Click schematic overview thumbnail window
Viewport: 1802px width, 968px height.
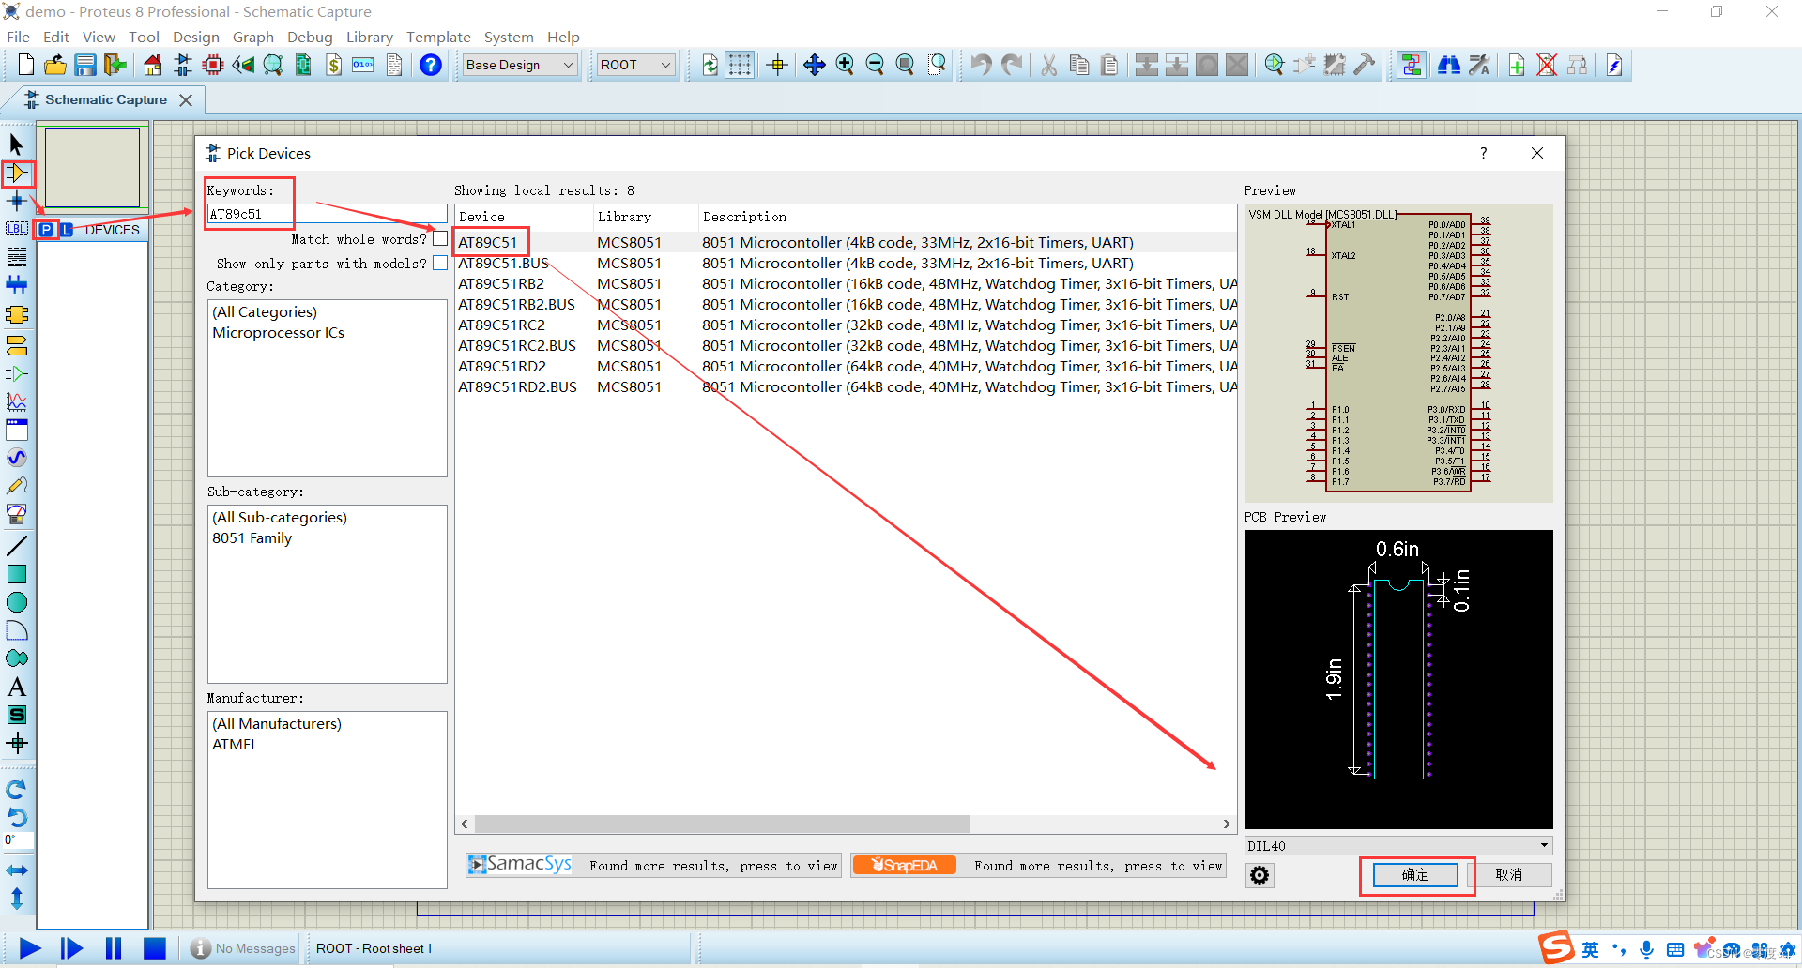tap(92, 167)
